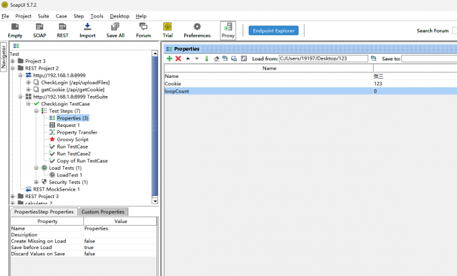This screenshot has width=457, height=276.
Task: Expand CheckLogin [/api/uploadFiles] resource
Action: (x=28, y=83)
